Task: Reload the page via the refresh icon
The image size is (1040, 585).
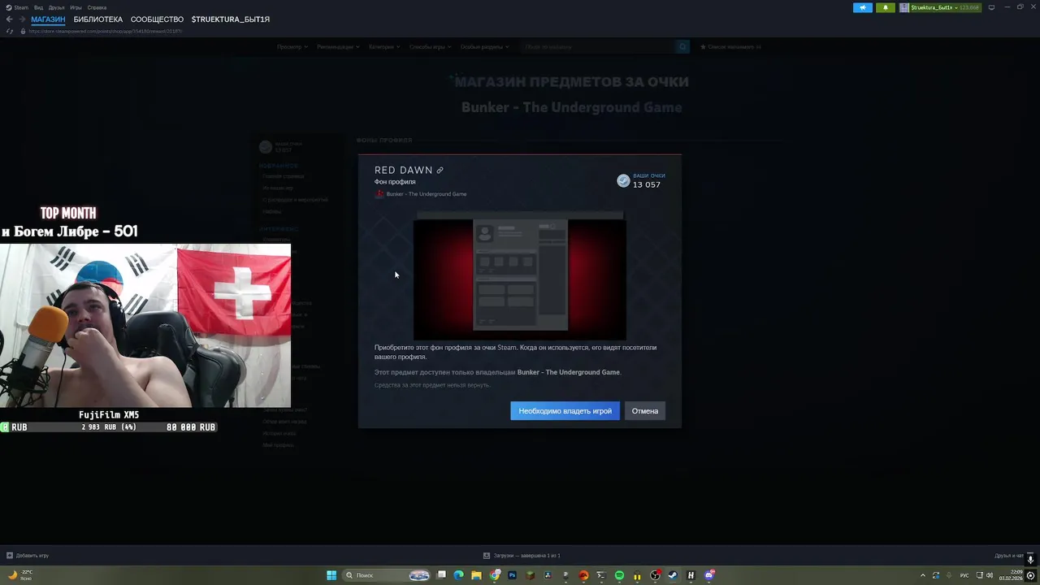Action: [10, 31]
